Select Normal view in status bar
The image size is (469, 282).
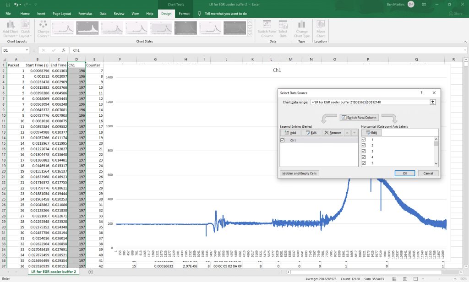click(x=394, y=279)
